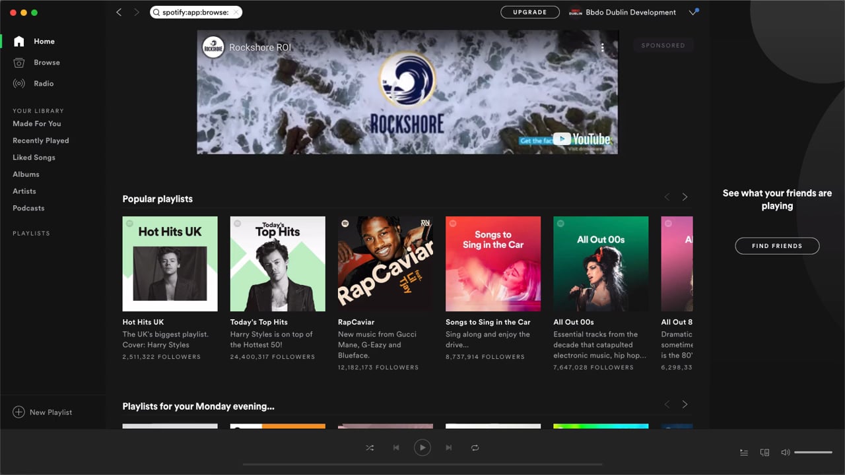Clear the search field with the X
The width and height of the screenshot is (845, 475).
[236, 12]
